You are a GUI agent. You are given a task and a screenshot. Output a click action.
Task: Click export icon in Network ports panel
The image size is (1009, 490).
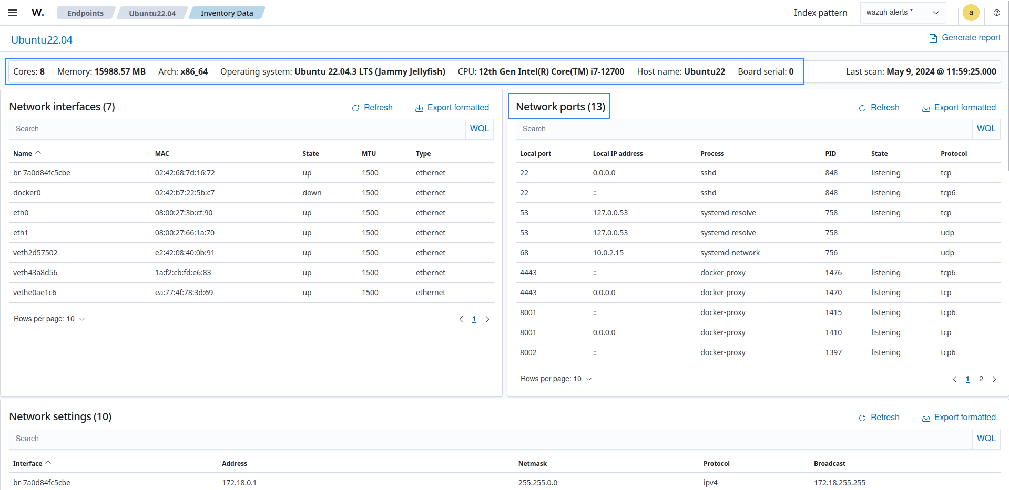926,108
